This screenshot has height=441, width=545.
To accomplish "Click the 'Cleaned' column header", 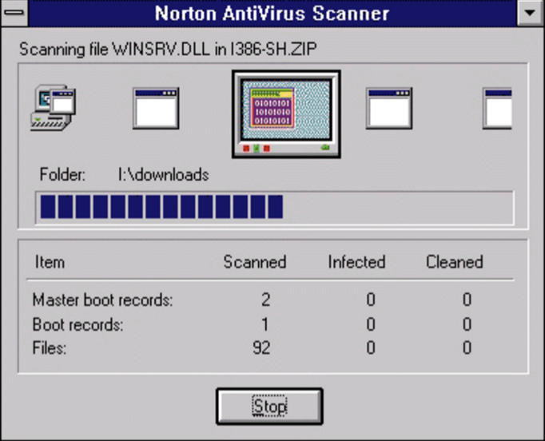I will [455, 262].
